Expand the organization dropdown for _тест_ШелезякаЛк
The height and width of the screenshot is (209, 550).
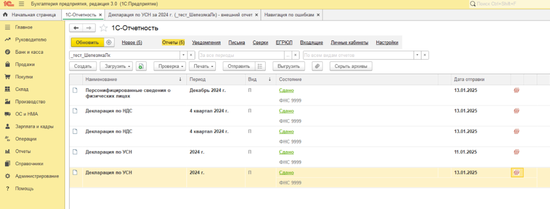[183, 55]
